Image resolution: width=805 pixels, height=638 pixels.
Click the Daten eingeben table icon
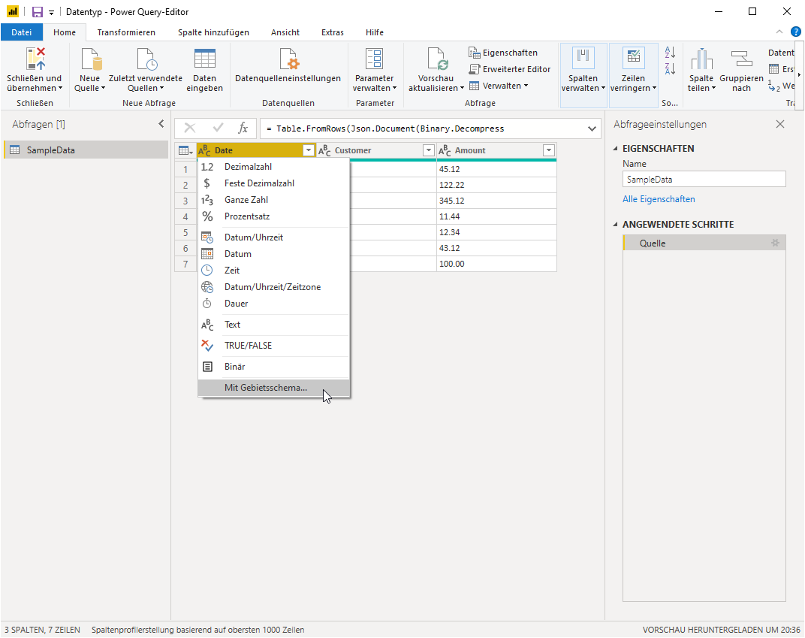(x=204, y=59)
